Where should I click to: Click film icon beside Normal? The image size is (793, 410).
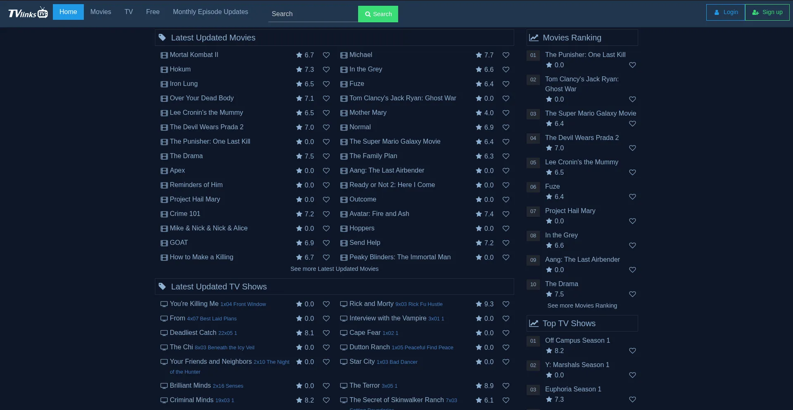pos(344,128)
